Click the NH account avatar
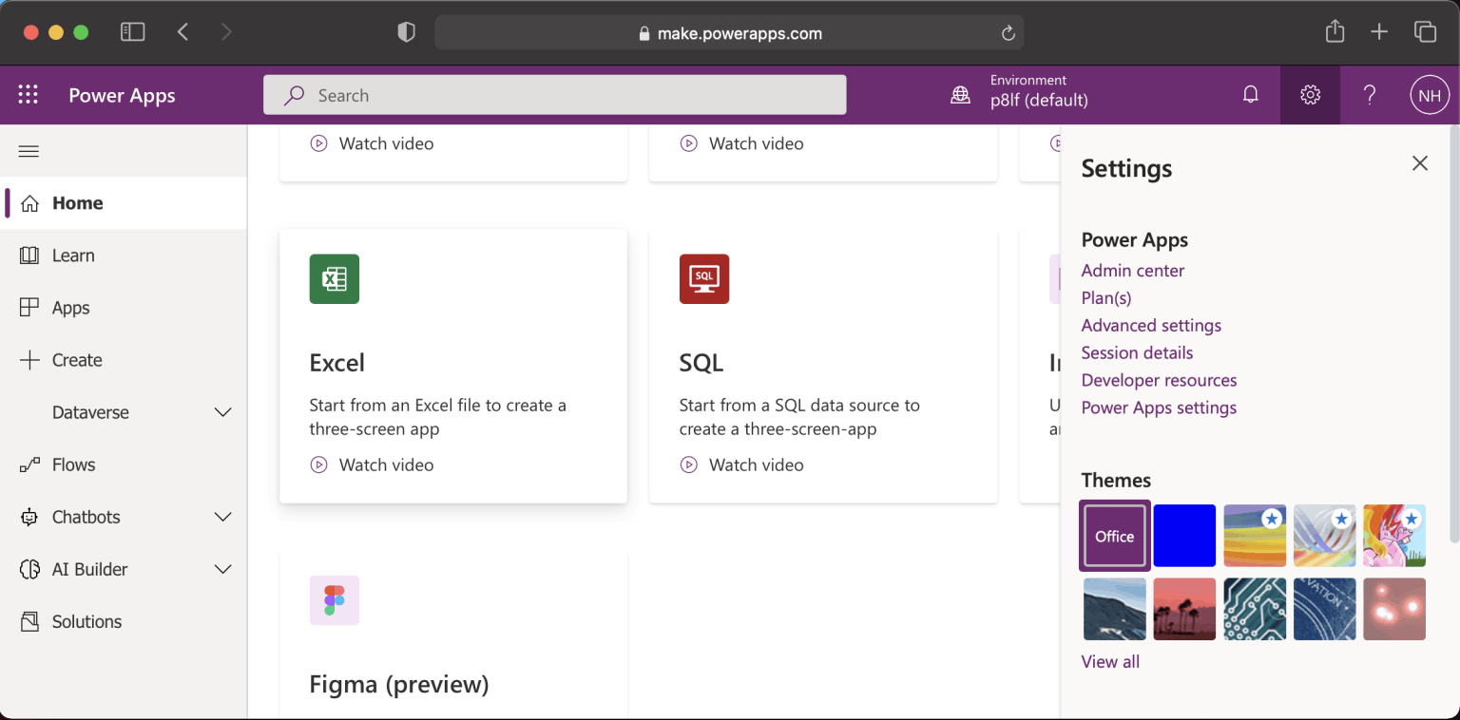This screenshot has width=1460, height=720. click(1430, 95)
